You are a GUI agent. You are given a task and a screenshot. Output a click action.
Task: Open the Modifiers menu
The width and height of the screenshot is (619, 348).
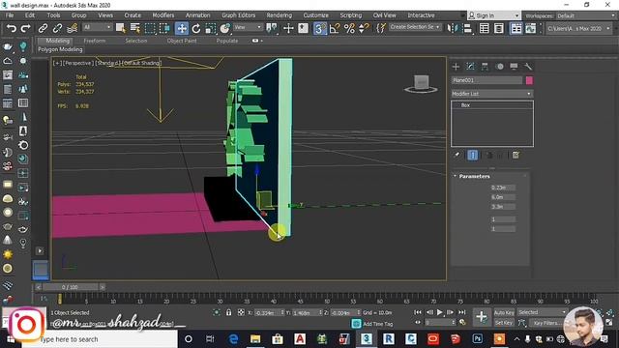[163, 15]
